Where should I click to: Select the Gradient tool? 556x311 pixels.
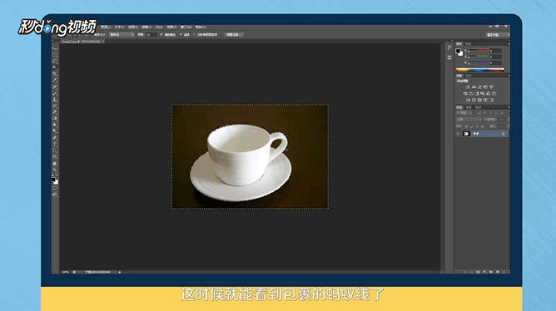tap(55, 118)
